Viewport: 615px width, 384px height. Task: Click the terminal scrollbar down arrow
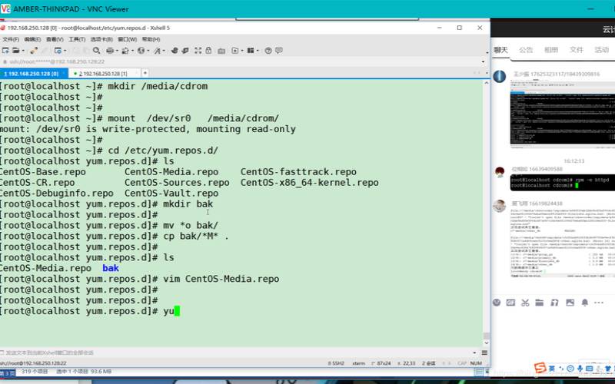point(487,343)
